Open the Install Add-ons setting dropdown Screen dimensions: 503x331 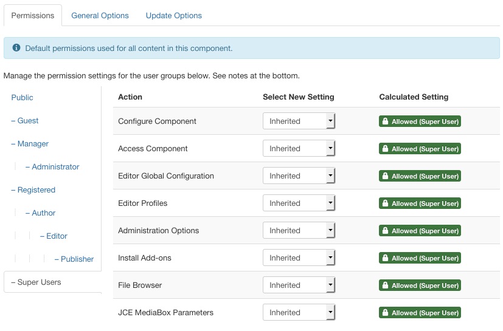[299, 258]
